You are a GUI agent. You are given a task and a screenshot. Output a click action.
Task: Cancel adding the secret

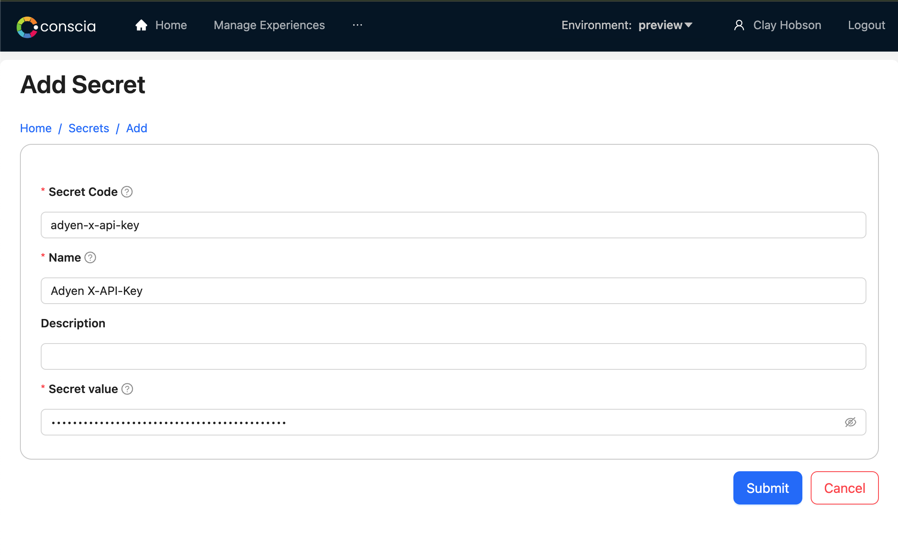click(x=845, y=488)
